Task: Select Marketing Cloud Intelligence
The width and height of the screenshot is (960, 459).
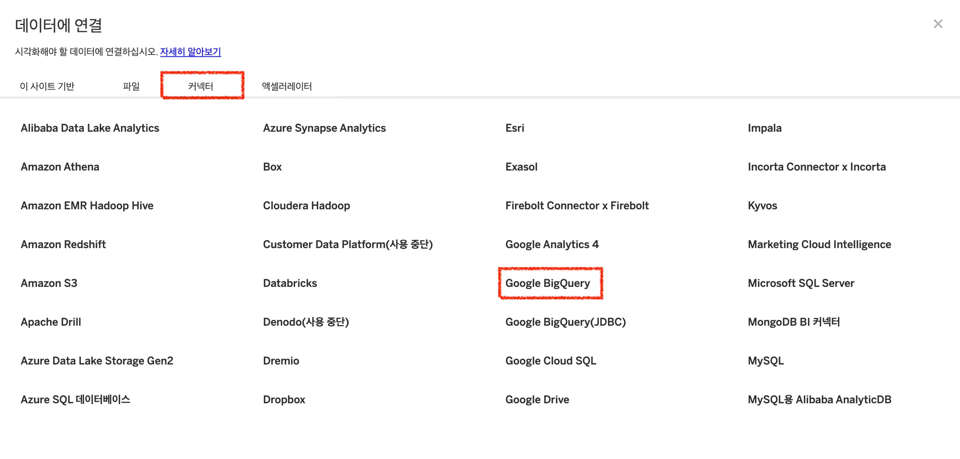Action: point(819,244)
